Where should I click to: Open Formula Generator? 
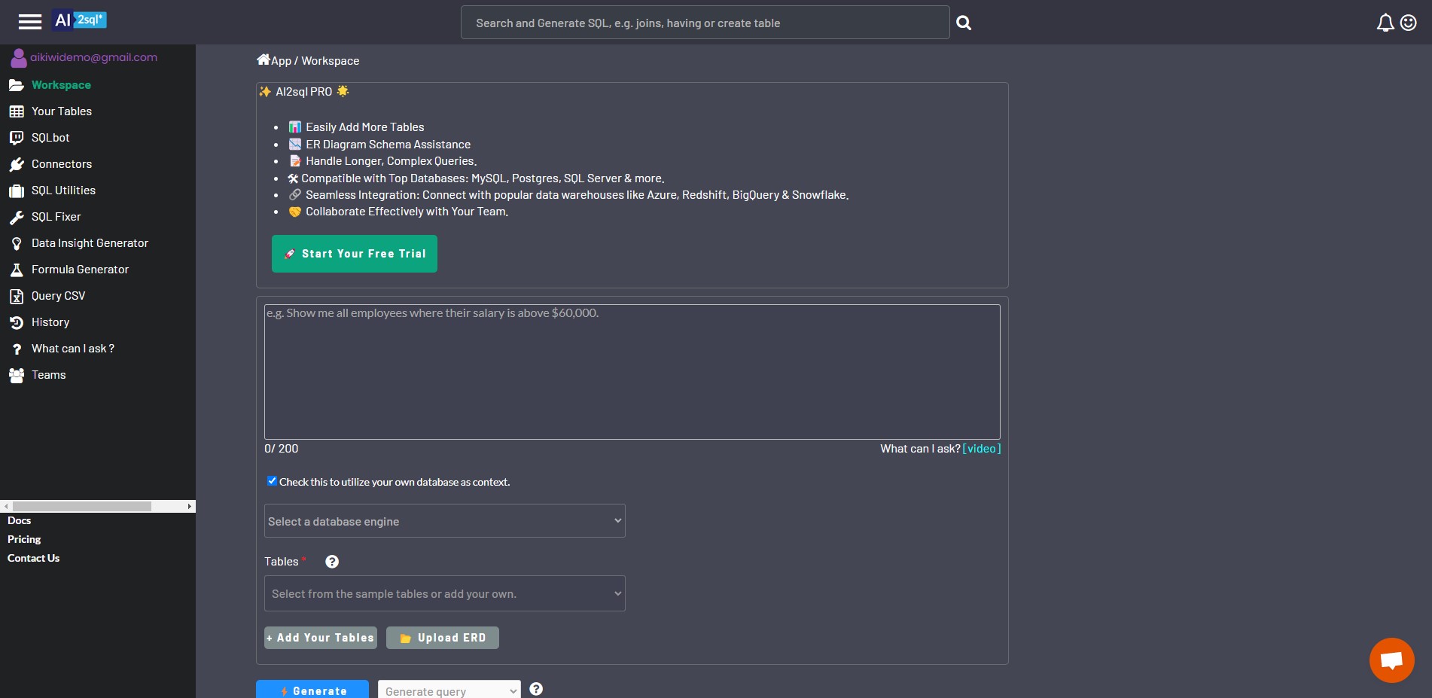[80, 270]
